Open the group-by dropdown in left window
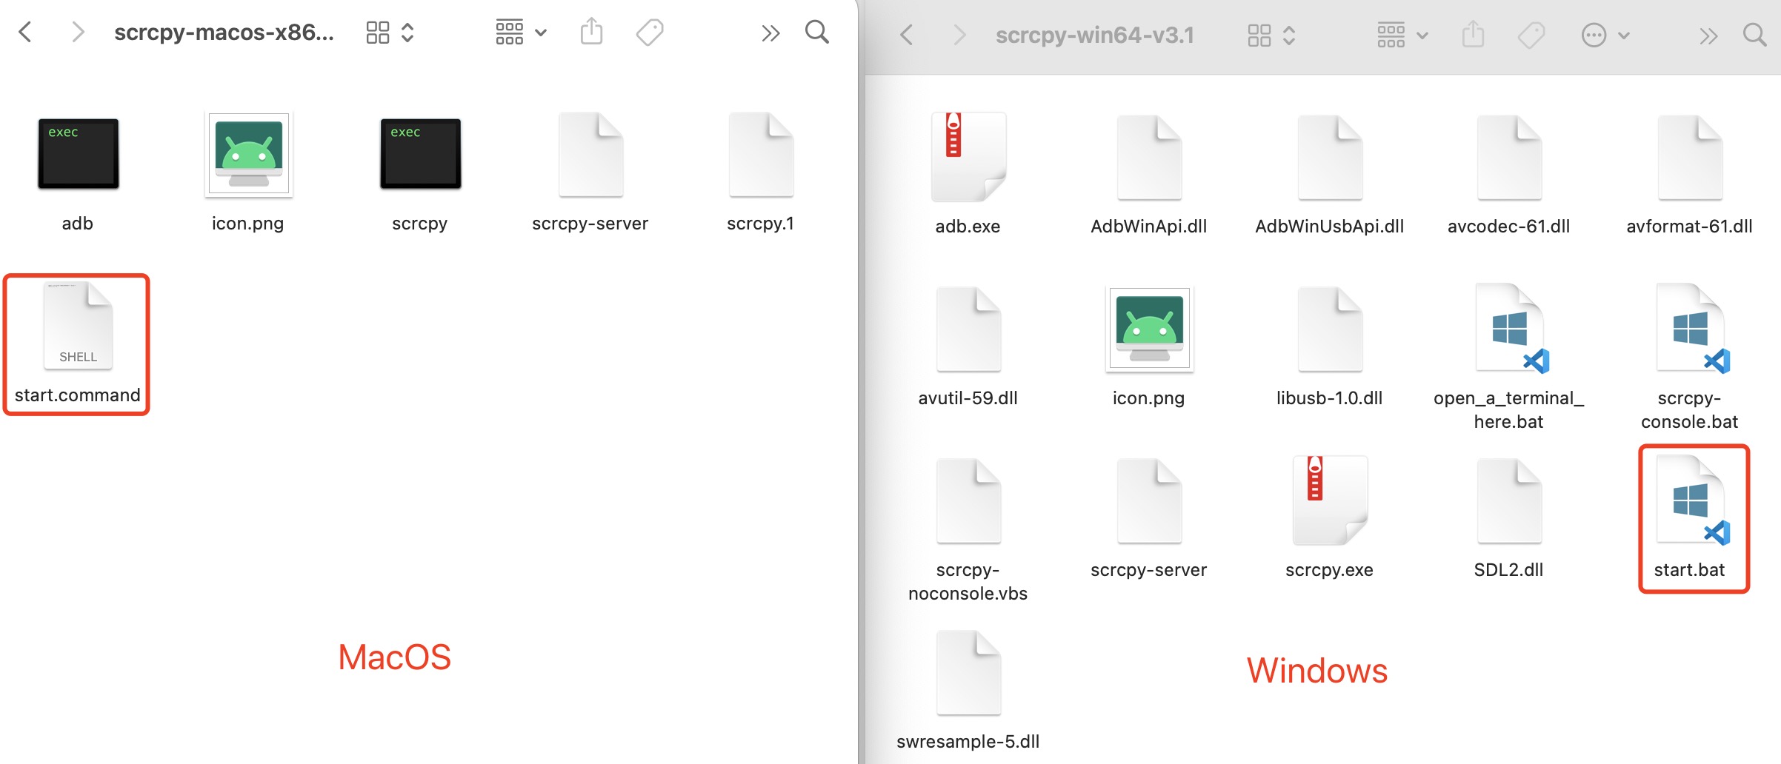1781x764 pixels. (x=521, y=33)
